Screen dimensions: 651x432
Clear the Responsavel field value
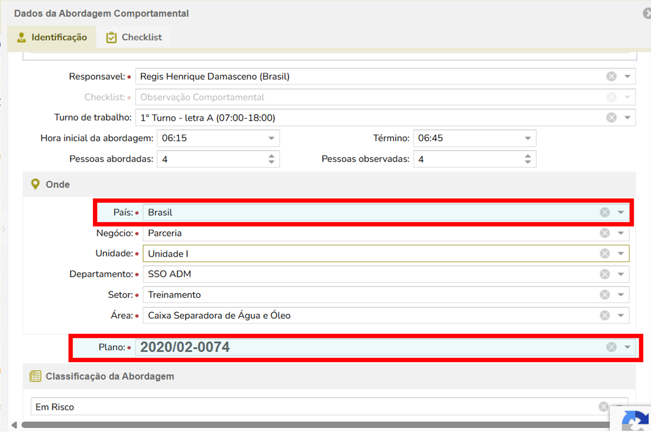[x=611, y=76]
